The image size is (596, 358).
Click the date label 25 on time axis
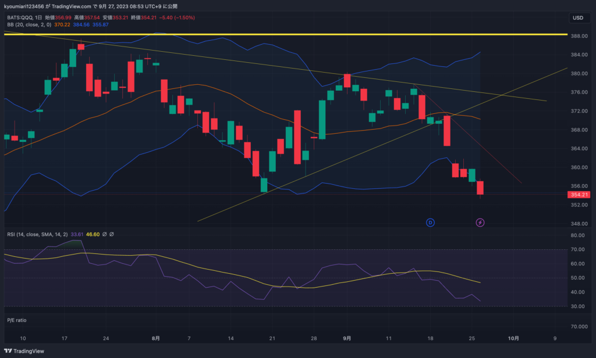coord(471,338)
